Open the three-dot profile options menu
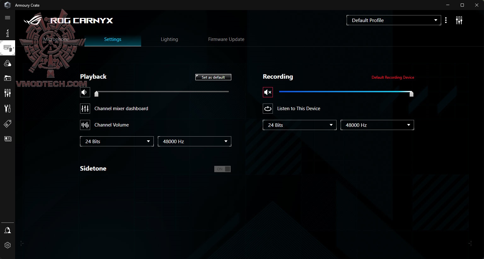This screenshot has height=259, width=484. pyautogui.click(x=446, y=20)
